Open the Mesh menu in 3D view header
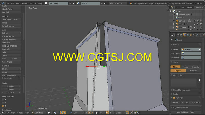 tap(27, 113)
